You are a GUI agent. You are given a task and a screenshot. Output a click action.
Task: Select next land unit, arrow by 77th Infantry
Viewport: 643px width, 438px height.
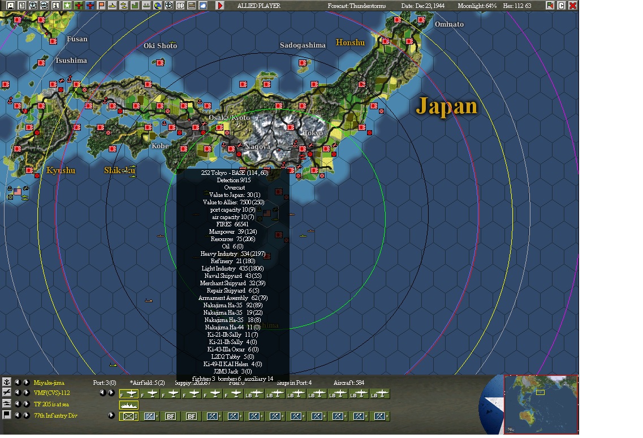[x=26, y=415]
